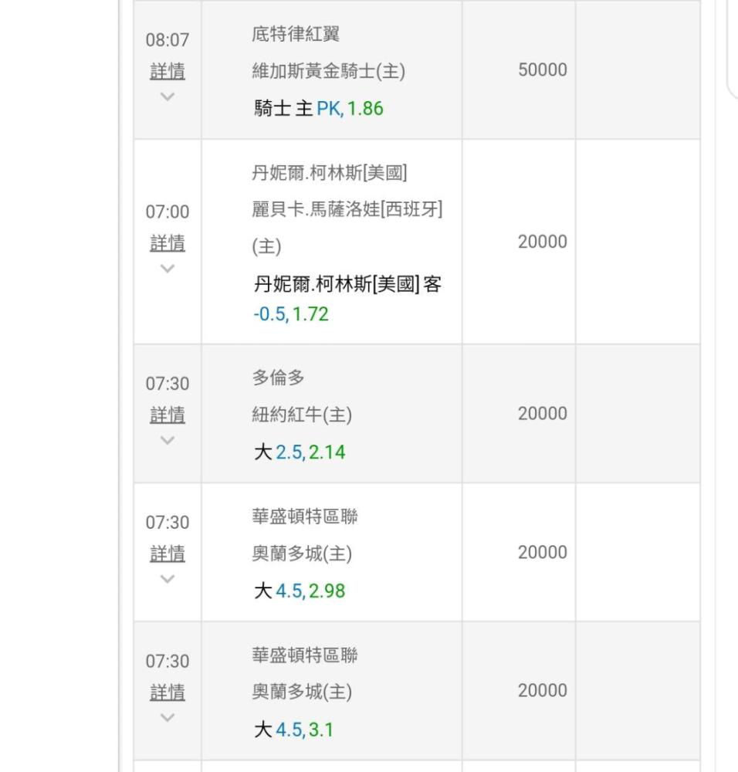Click the 底特律紅翼 team name

296,34
